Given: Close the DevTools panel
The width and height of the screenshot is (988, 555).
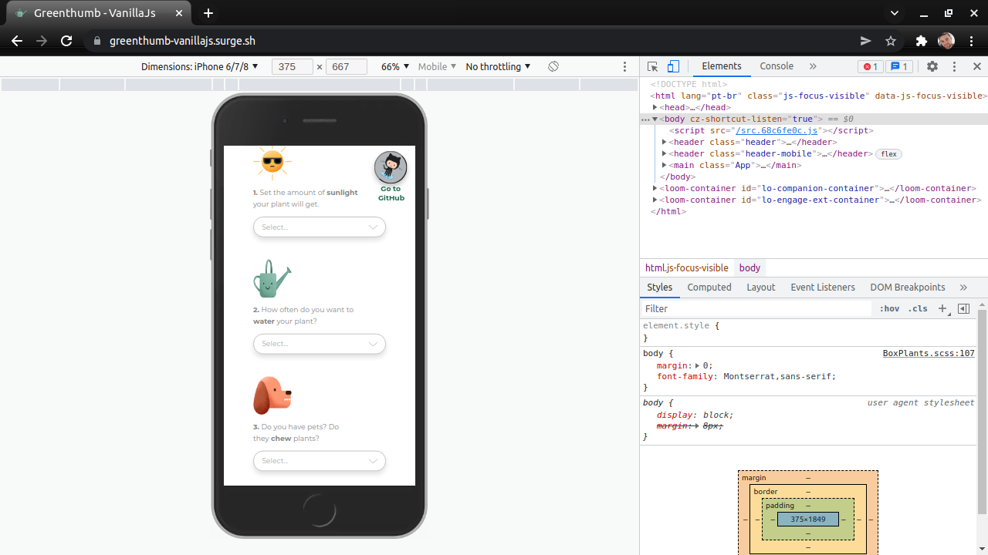Looking at the screenshot, I should pos(976,66).
